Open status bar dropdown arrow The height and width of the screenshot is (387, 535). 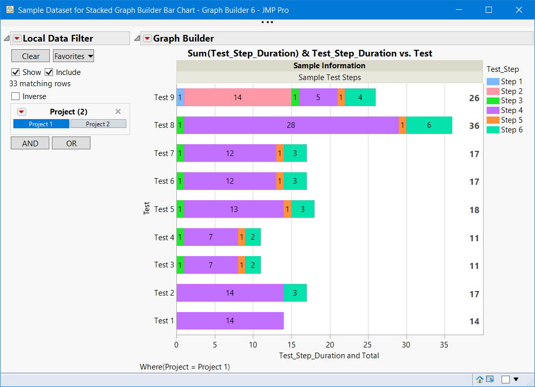point(516,379)
